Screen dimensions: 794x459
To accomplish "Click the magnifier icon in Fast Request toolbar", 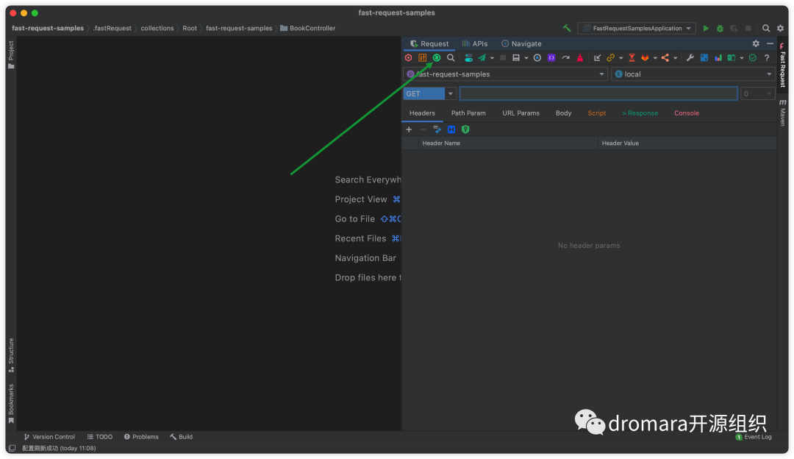I will 451,58.
